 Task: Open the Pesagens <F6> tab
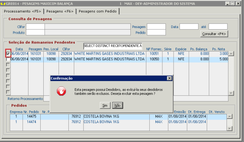tap(60, 11)
